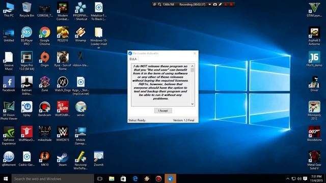Select the Asphalt 8 Airborne icon
The height and width of the screenshot is (183, 326).
[x=314, y=36]
